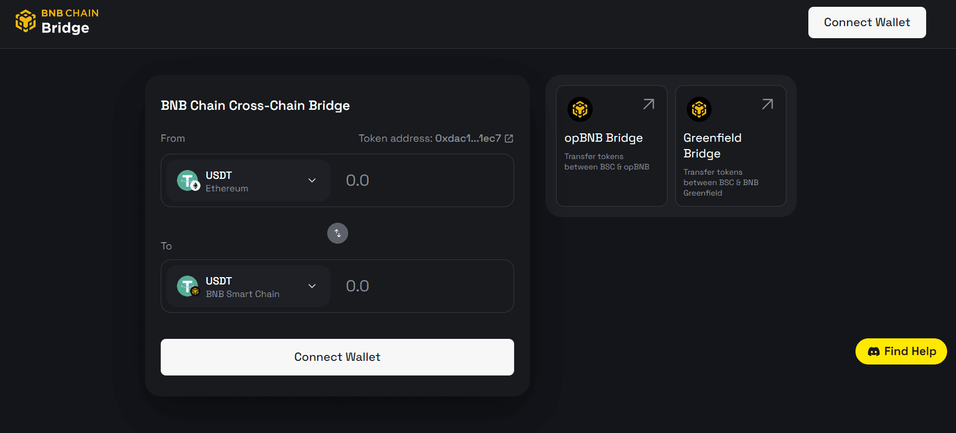
Task: Click the Discord icon in Find Help
Action: (873, 351)
